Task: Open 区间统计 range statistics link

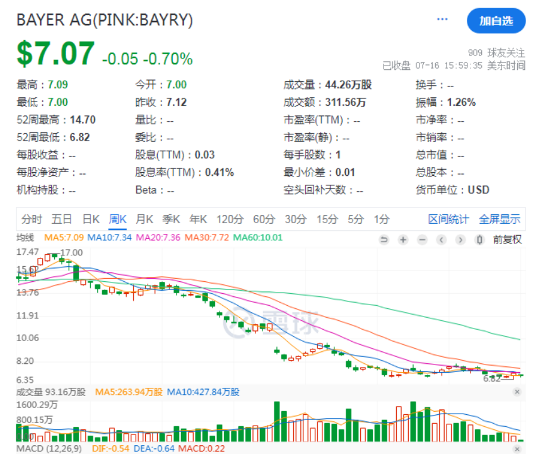Action: tap(448, 219)
